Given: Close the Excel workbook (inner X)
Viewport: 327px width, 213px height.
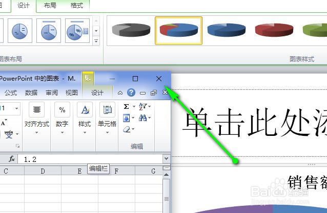Looking at the screenshot, I should (x=165, y=92).
